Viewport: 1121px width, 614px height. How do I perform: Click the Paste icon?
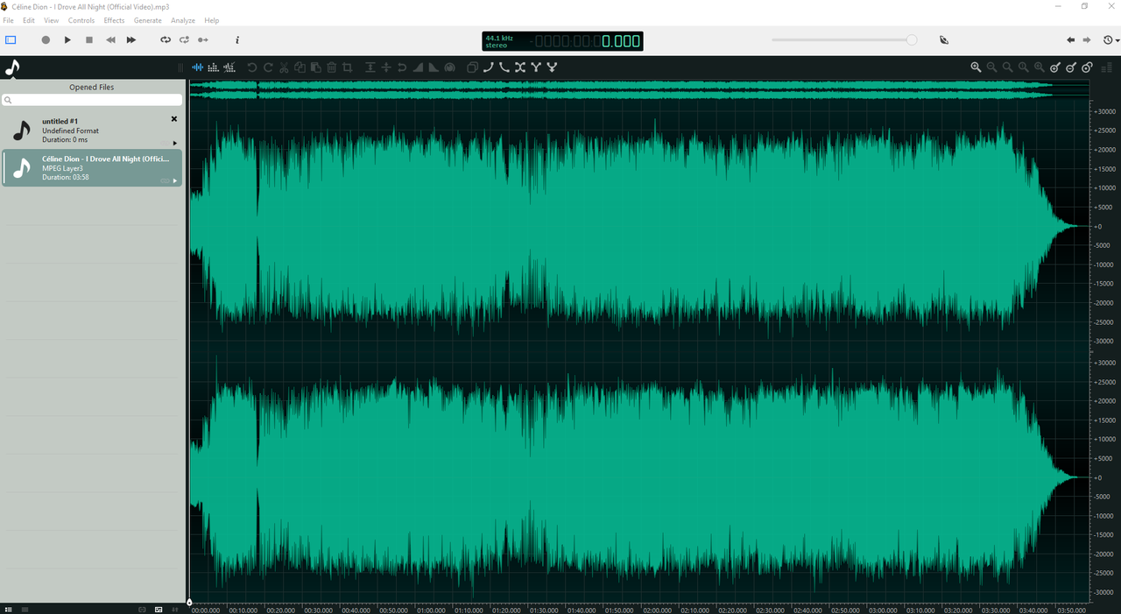tap(315, 67)
